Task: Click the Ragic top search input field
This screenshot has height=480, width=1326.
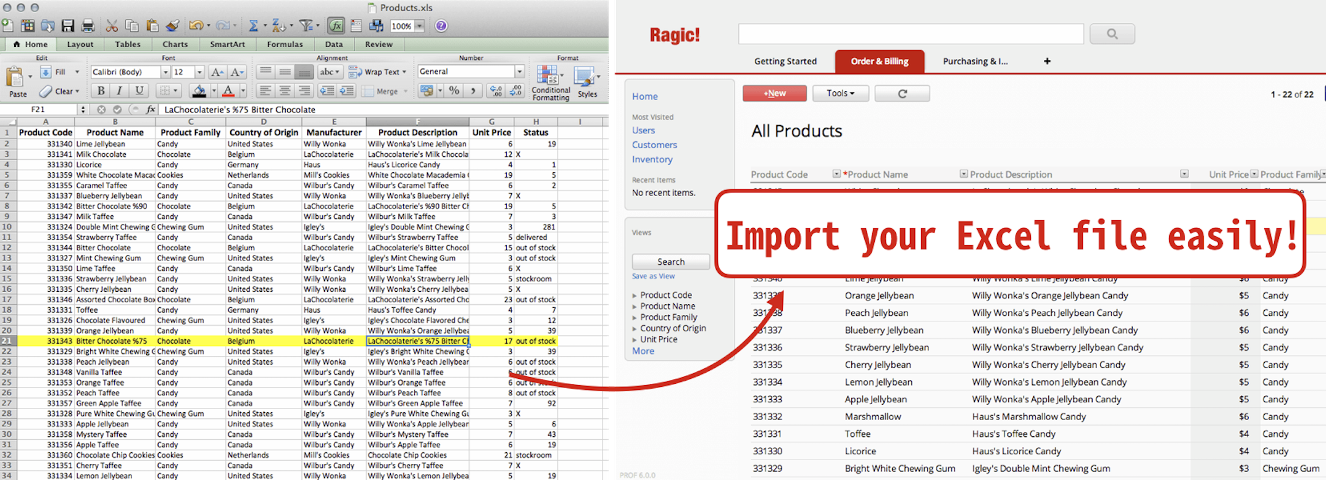Action: click(911, 34)
